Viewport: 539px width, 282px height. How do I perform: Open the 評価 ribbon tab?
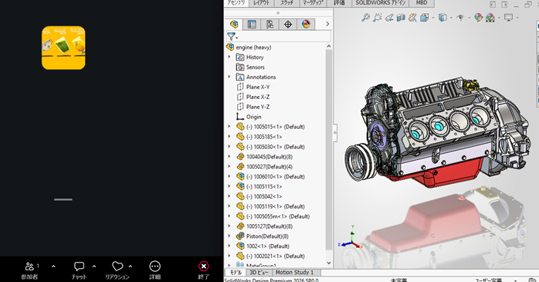click(x=339, y=3)
